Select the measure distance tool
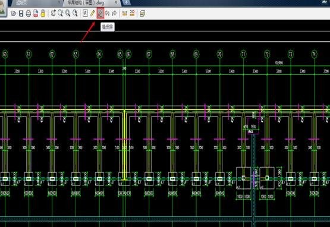 (x=125, y=14)
